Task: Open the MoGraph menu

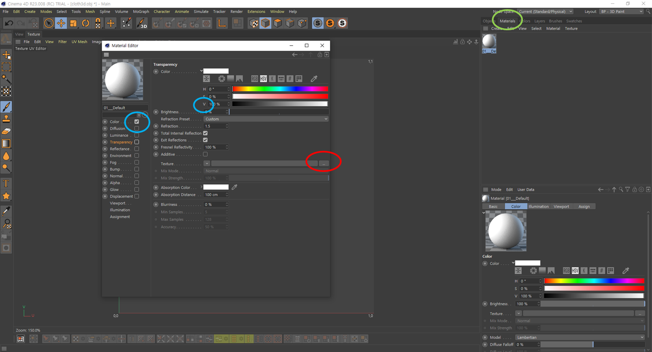Action: coord(141,12)
